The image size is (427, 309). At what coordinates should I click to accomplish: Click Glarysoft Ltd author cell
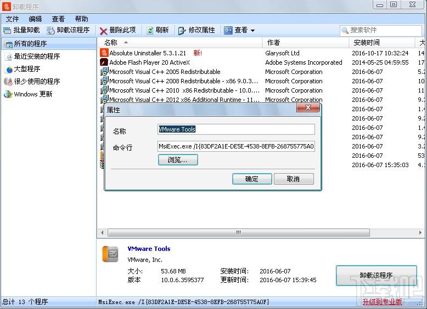(x=282, y=53)
